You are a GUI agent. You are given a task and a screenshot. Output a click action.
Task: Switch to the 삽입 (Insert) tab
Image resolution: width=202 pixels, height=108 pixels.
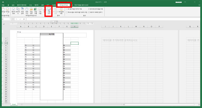[x=13, y=5]
